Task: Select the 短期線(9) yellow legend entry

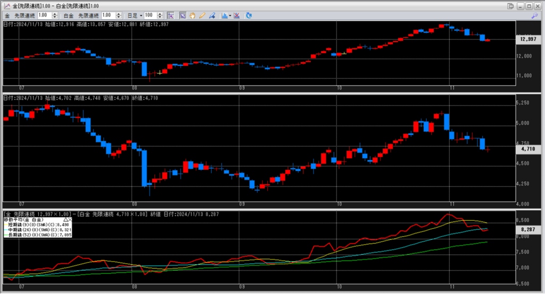Action: click(38, 224)
